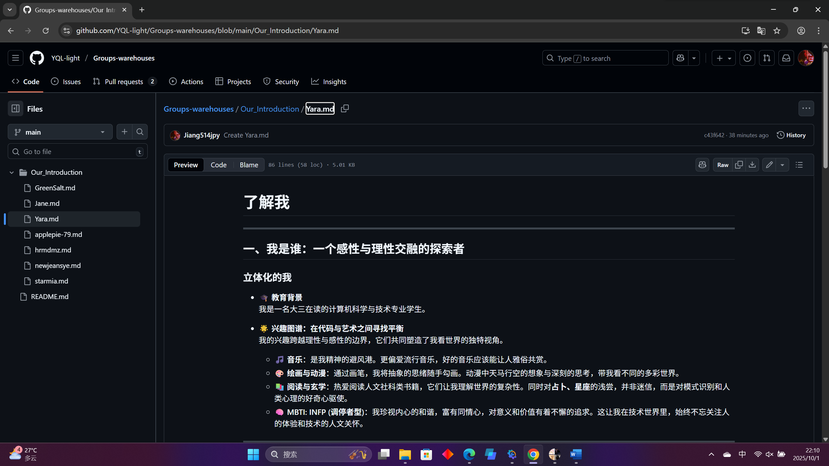Search files with magnifier icon
829x466 pixels.
tap(140, 132)
